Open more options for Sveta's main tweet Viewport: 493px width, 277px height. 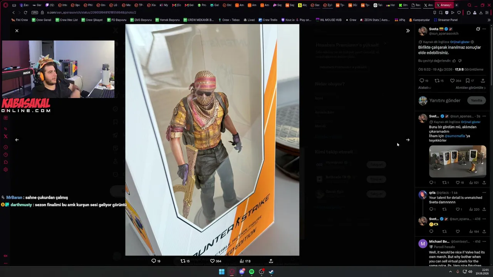click(x=484, y=29)
